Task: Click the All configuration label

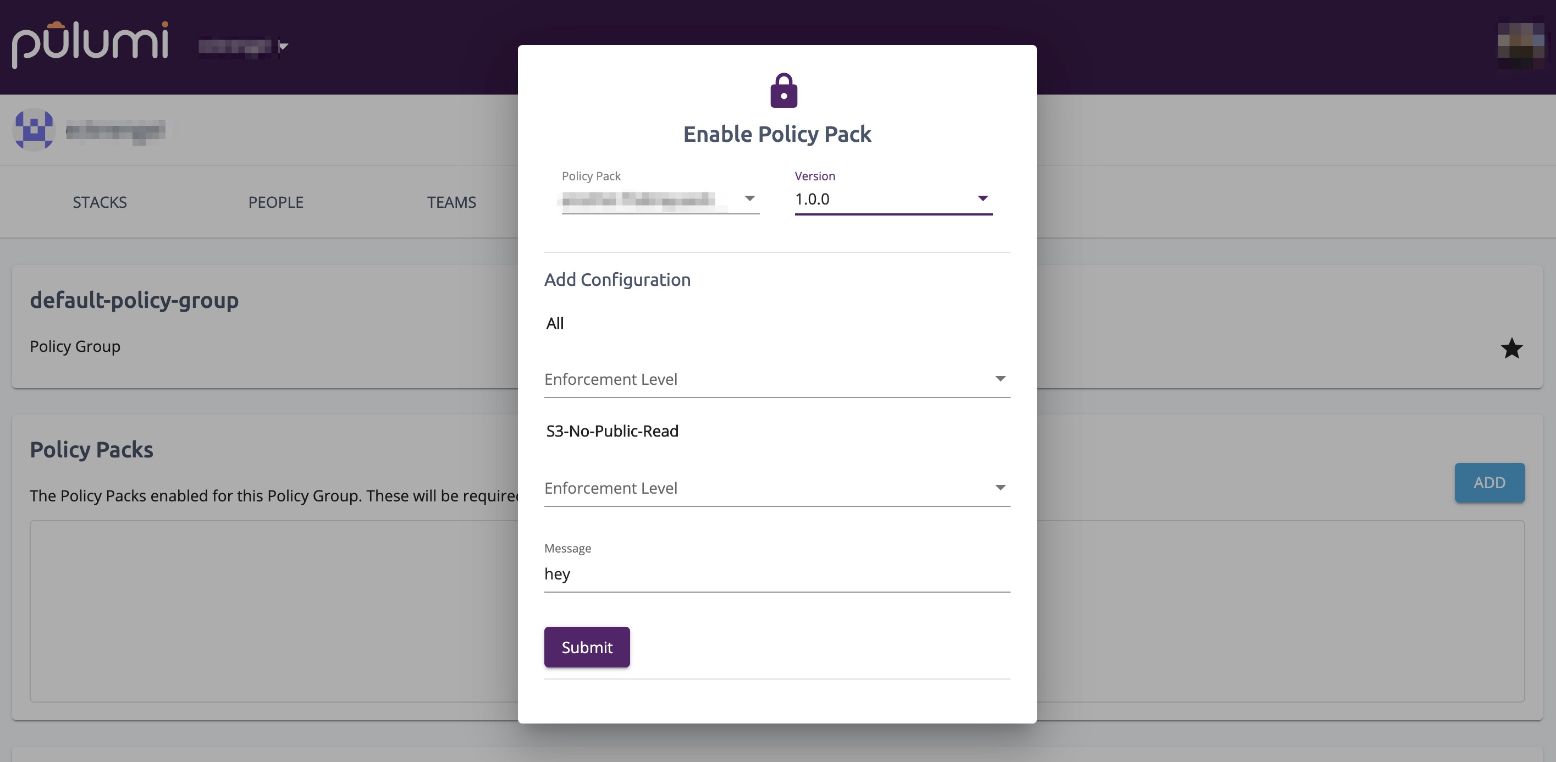Action: tap(555, 323)
